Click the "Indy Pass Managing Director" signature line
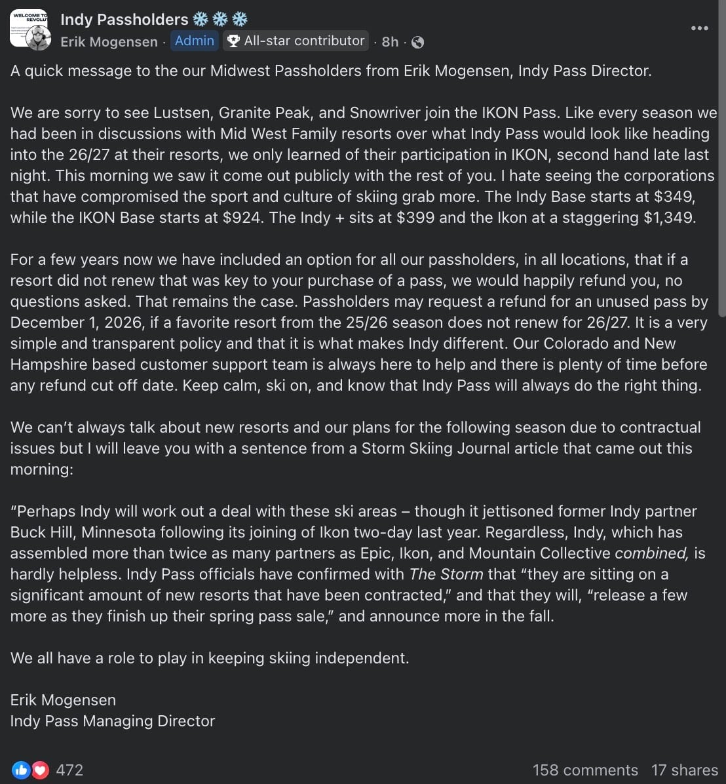 [x=113, y=721]
